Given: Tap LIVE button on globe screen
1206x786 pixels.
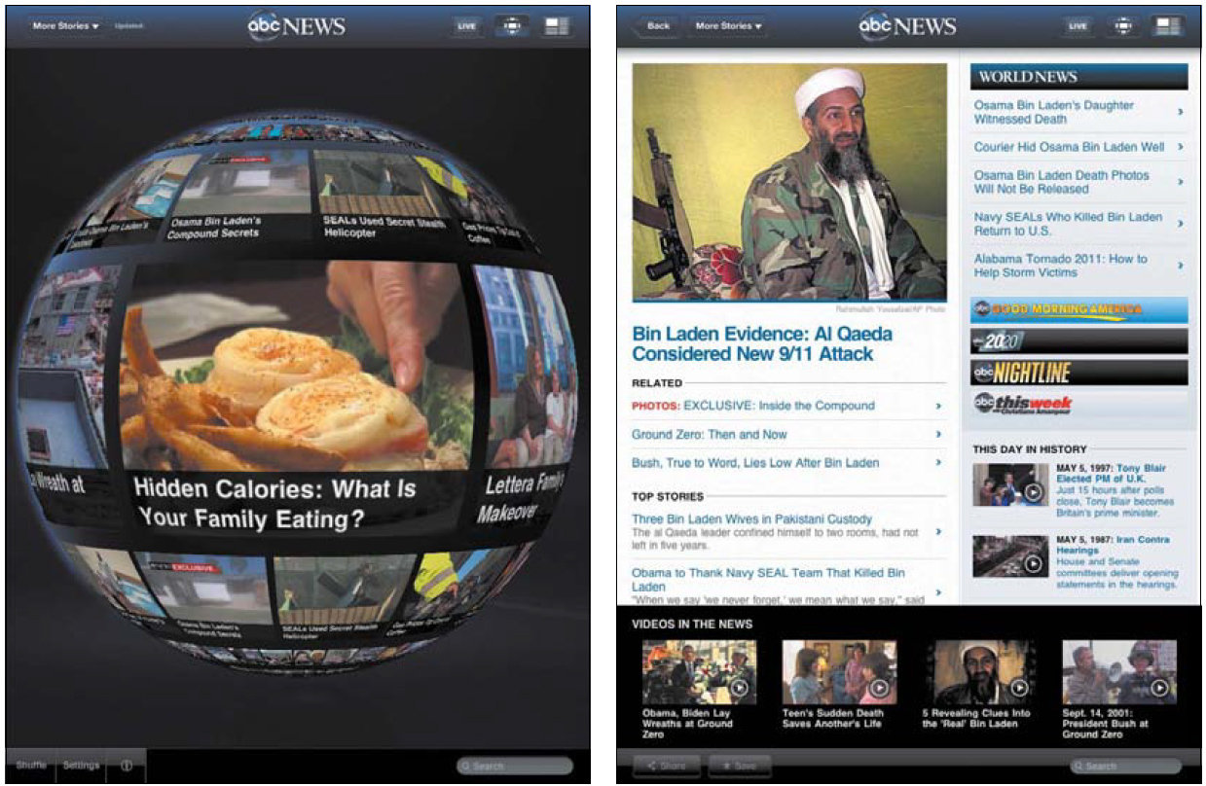Looking at the screenshot, I should click(x=467, y=26).
